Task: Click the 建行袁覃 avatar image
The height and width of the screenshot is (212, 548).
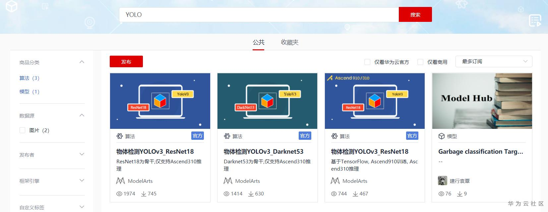Action: (x=443, y=181)
